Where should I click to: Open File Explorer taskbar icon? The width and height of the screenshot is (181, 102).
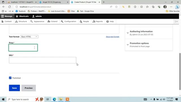pyautogui.click(x=61, y=99)
